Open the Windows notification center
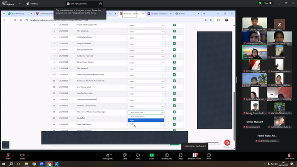Image resolution: width=297 pixels, height=167 pixels. tap(292, 164)
